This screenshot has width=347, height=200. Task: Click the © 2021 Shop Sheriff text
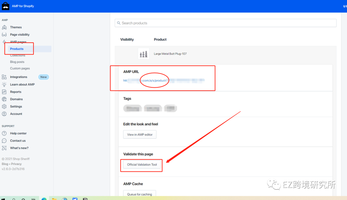click(16, 159)
